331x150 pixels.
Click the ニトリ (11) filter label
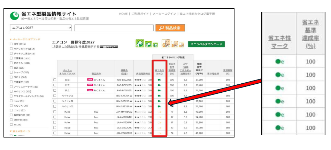20,110
